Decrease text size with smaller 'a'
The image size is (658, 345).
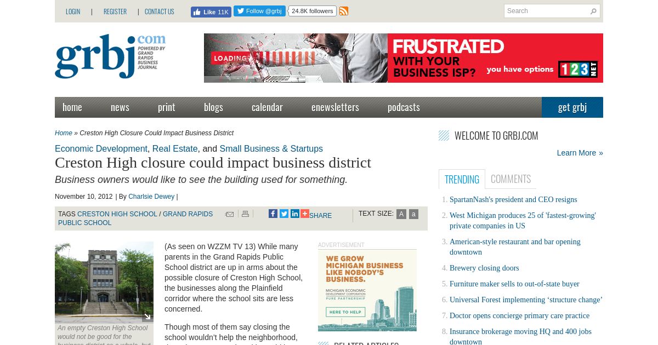point(413,214)
